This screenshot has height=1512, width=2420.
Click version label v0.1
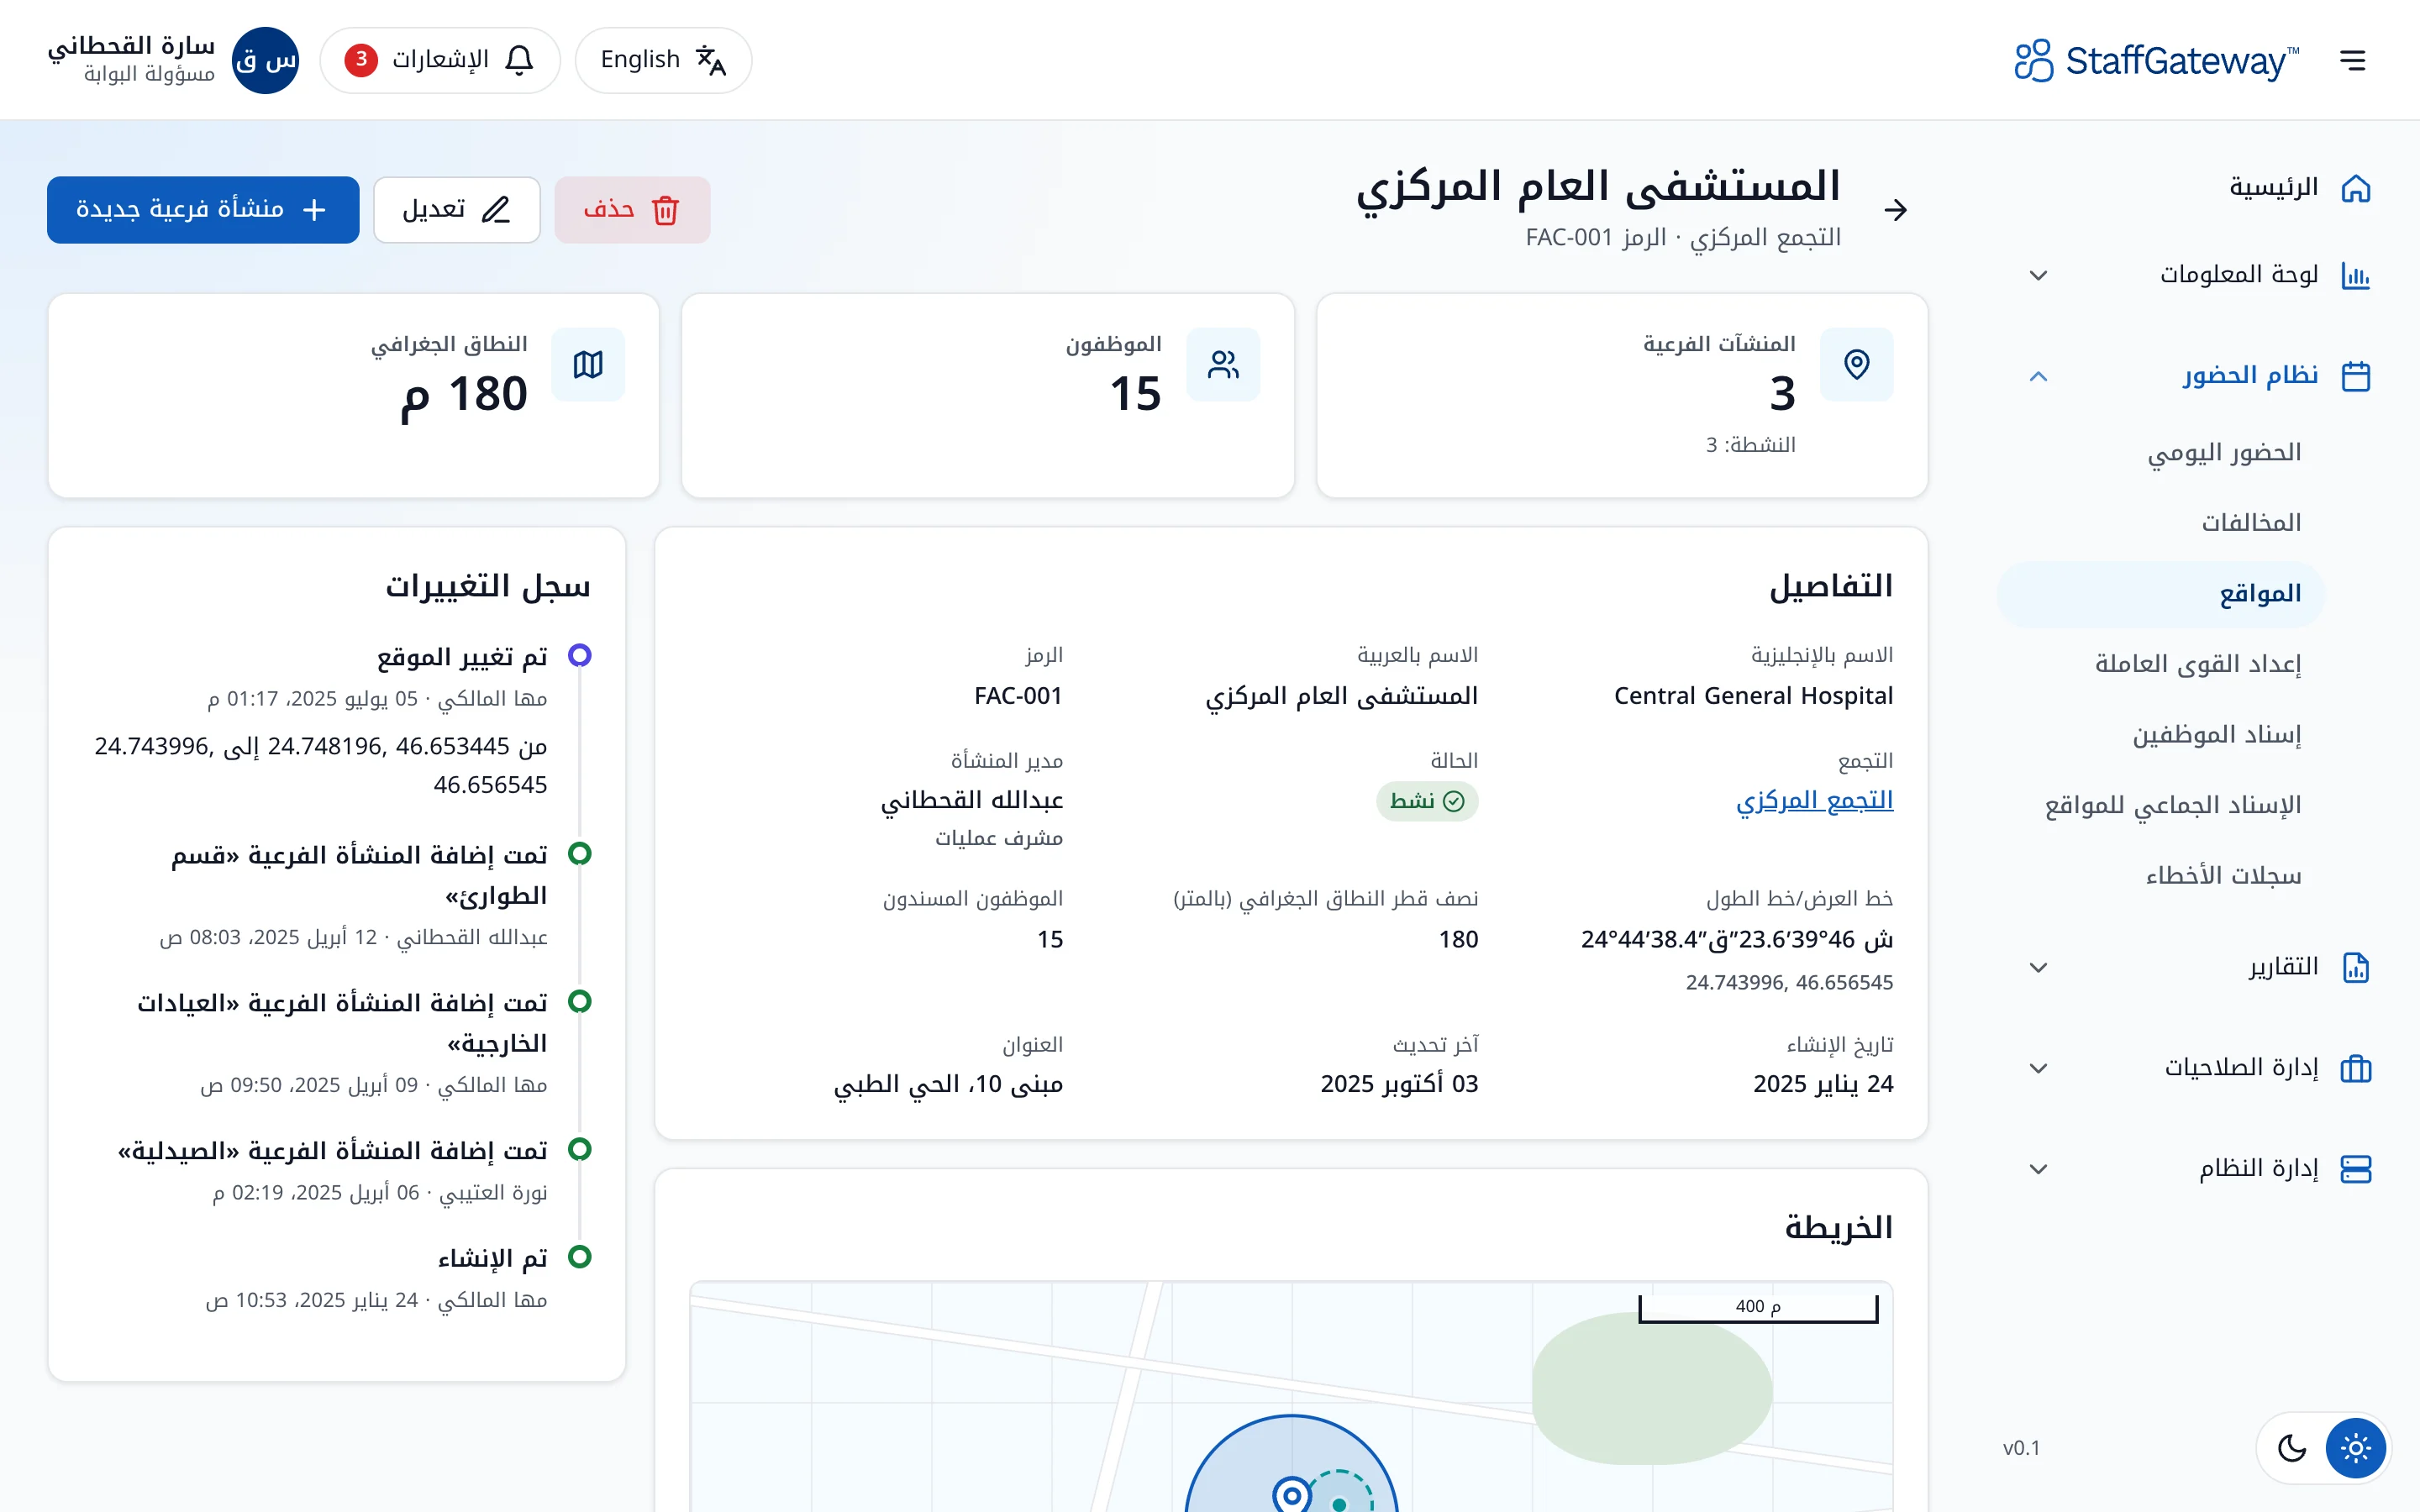coord(2021,1448)
